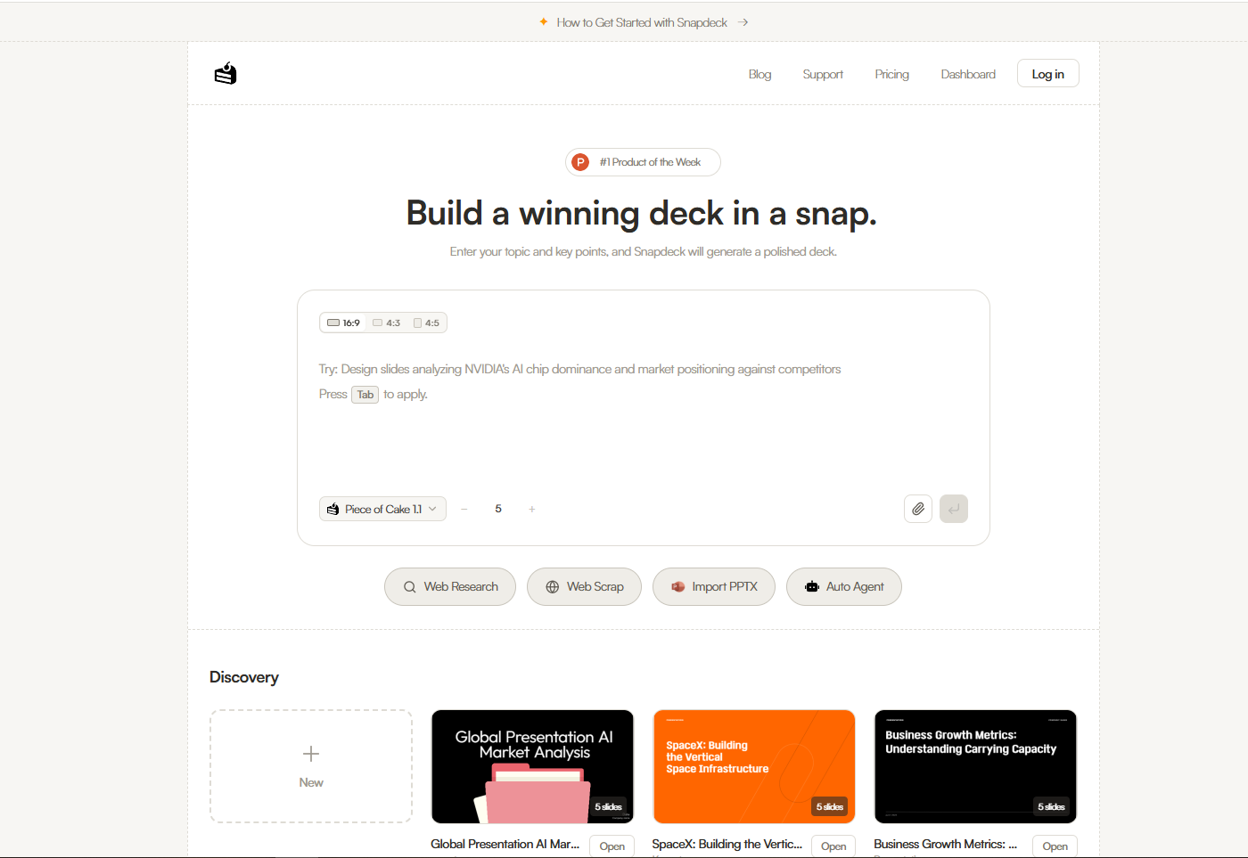
Task: Click the globe icon in Web Scrap
Action: 553,587
